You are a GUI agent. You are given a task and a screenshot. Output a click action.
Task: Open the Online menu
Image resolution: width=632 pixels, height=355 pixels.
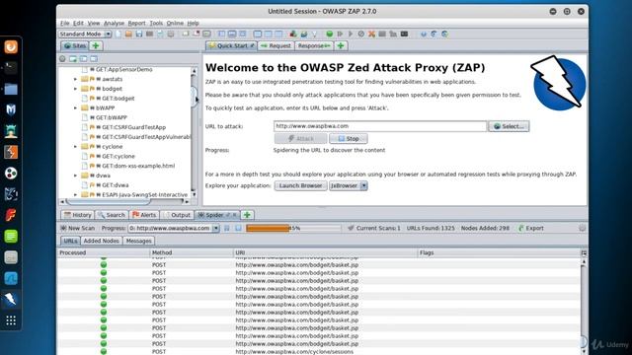point(175,24)
